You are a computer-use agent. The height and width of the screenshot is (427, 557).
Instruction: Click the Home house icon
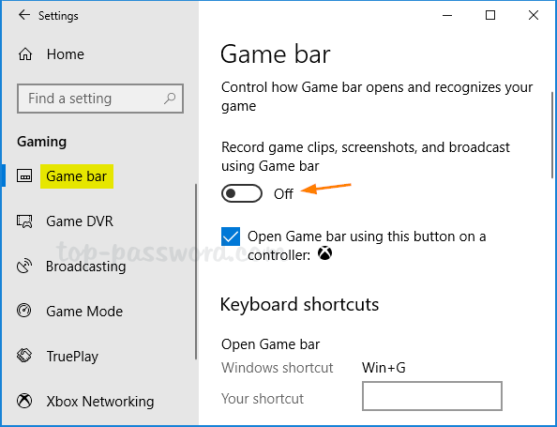coord(25,54)
